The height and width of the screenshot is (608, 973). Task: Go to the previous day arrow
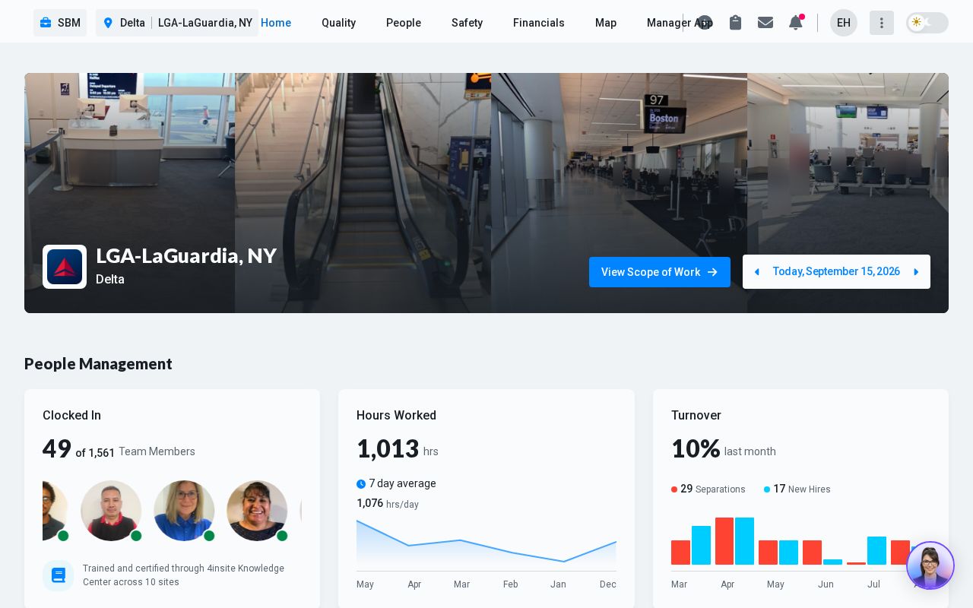pos(756,272)
